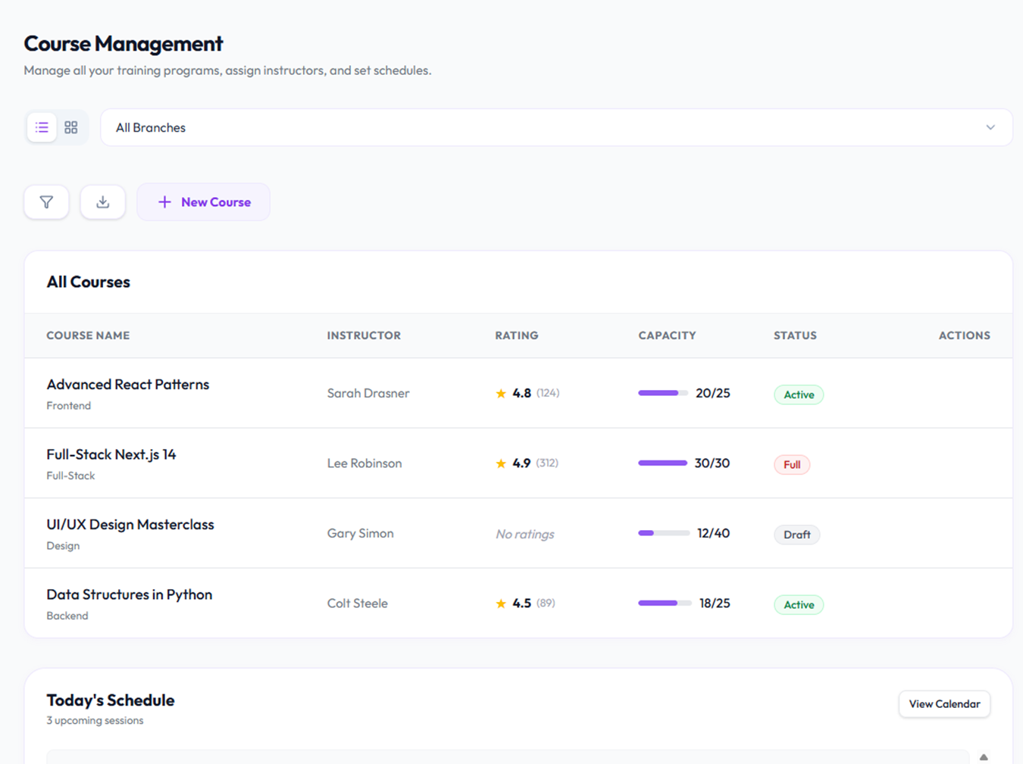The image size is (1023, 764).
Task: Click Active badge for Advanced React Patterns
Action: pos(799,394)
